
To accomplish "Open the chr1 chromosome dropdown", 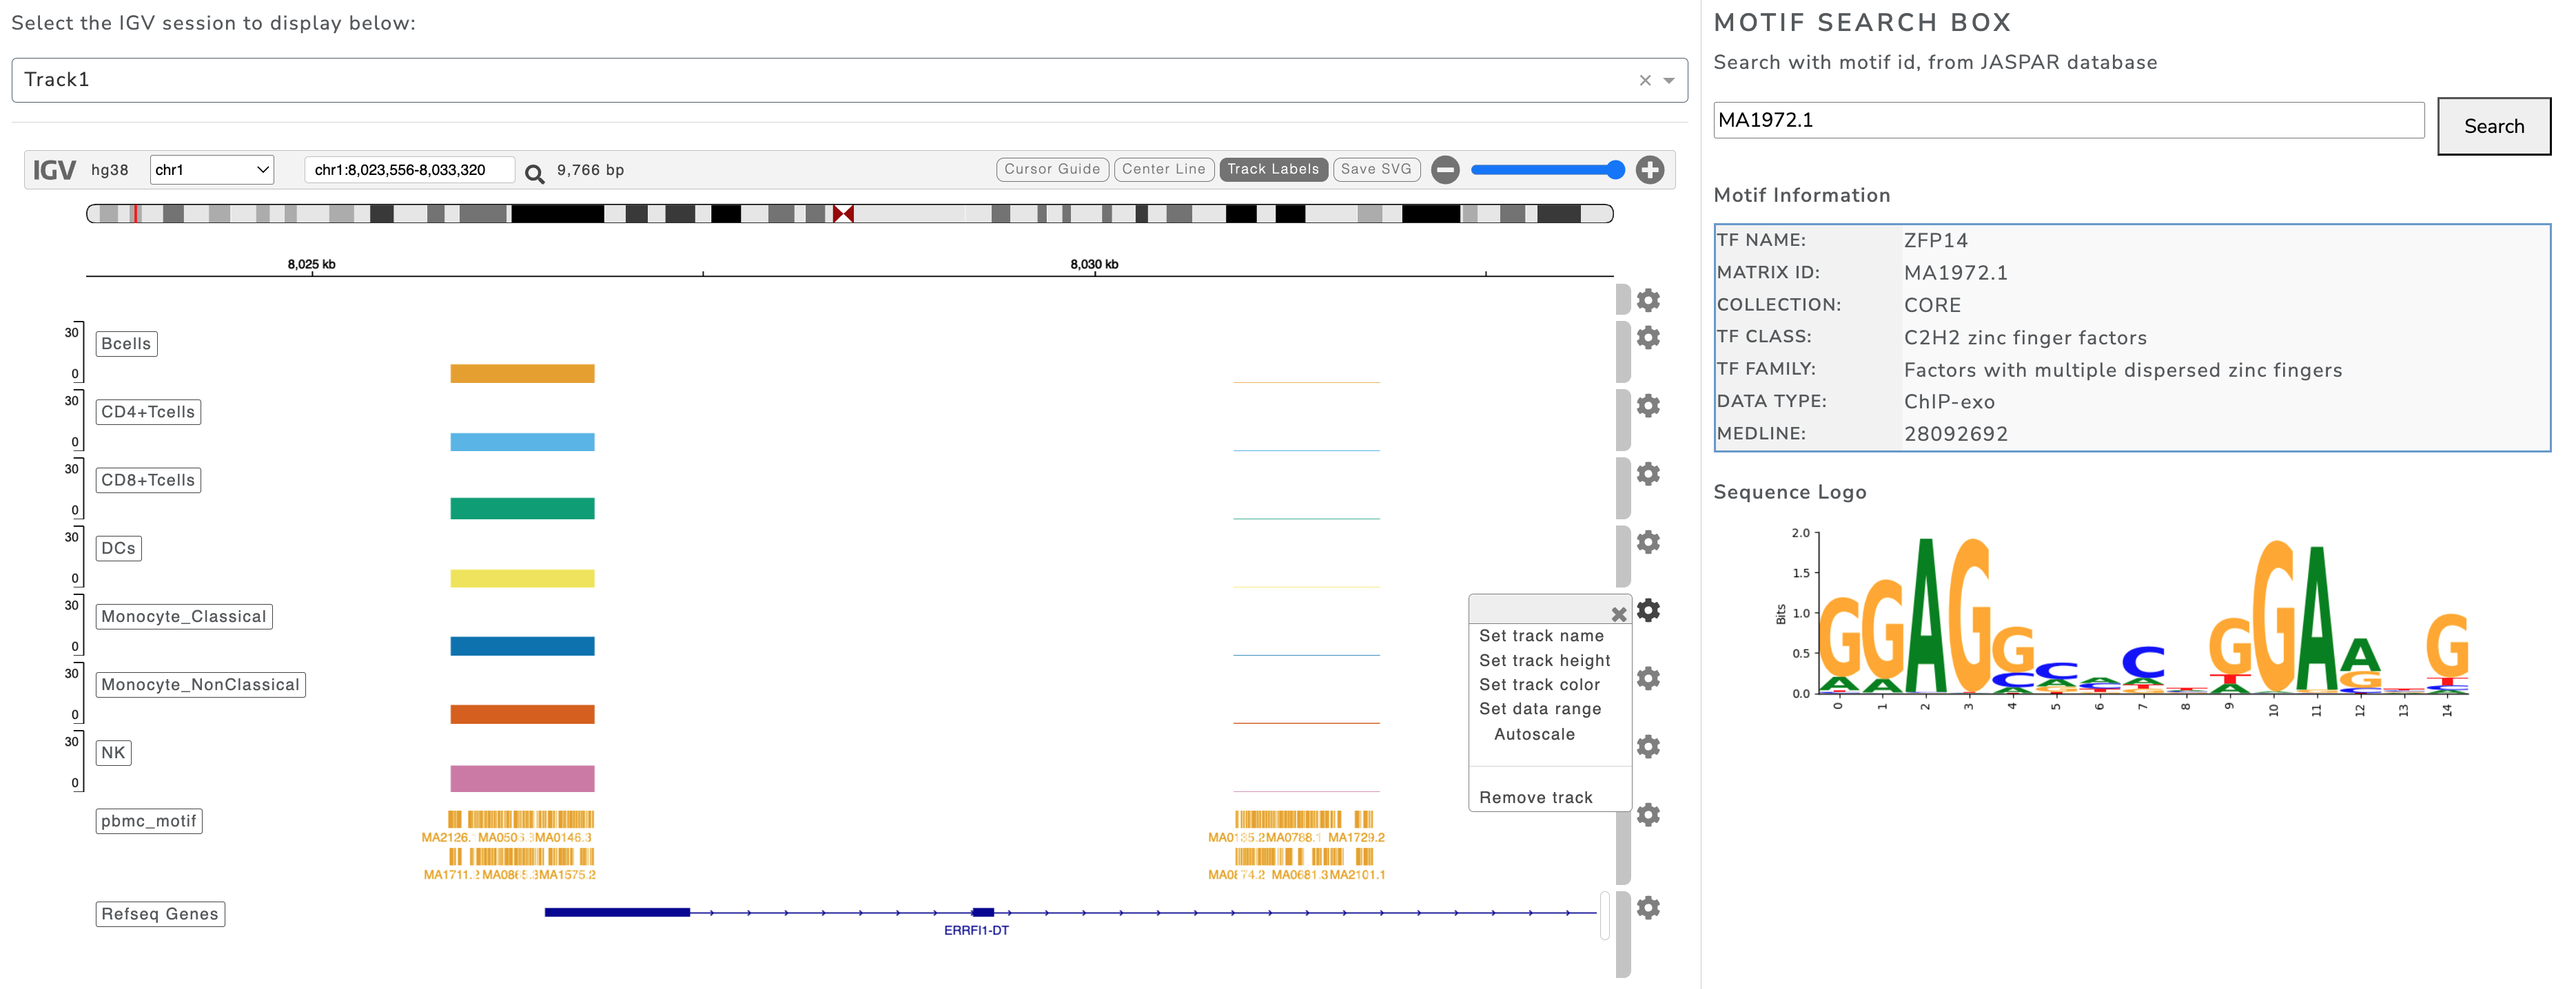I will click(x=212, y=170).
